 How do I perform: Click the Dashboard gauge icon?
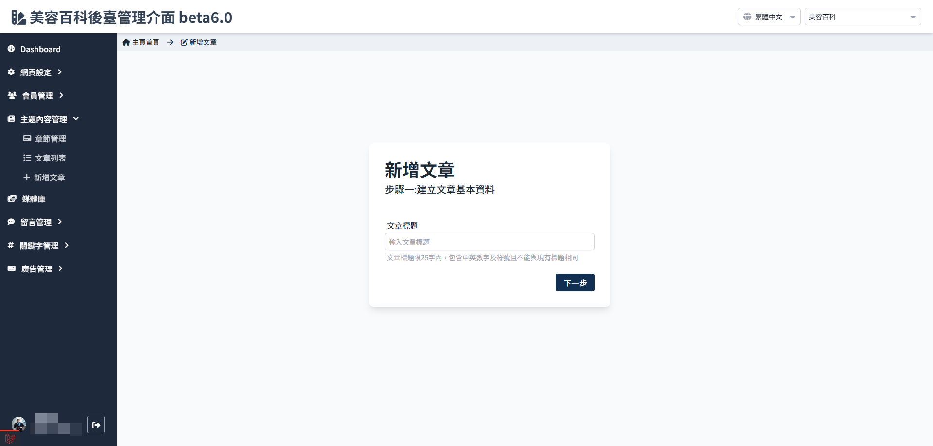(x=11, y=49)
